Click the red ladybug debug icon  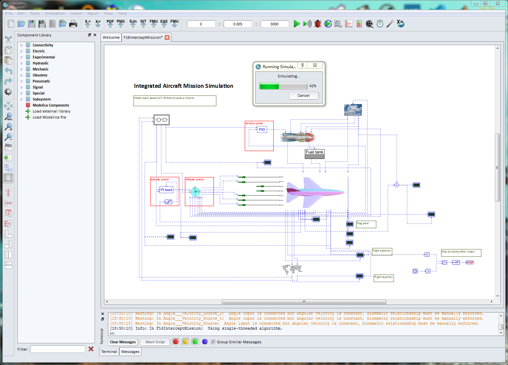[318, 24]
